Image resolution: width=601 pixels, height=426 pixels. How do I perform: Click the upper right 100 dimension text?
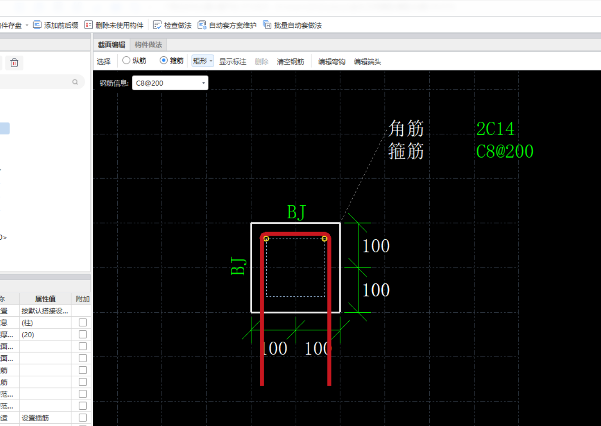click(x=376, y=246)
